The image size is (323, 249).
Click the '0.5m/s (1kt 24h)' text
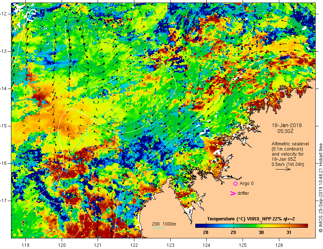click(x=288, y=164)
